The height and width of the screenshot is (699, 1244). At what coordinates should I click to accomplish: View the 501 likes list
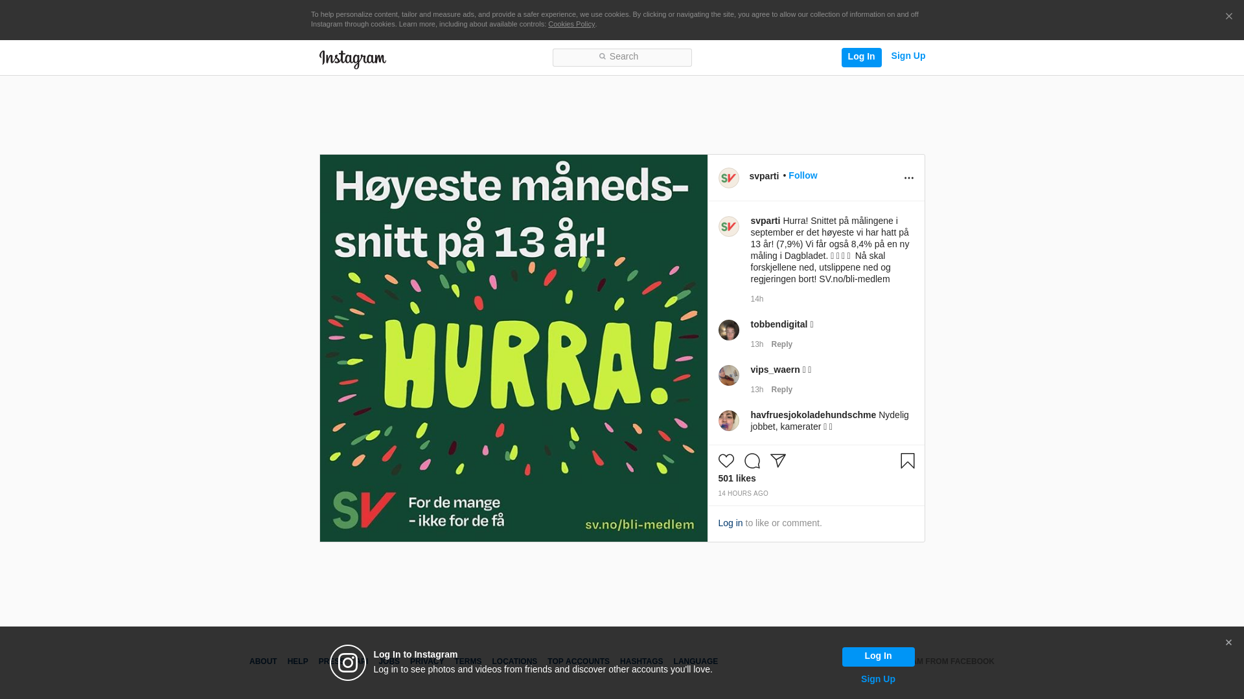[x=737, y=478]
